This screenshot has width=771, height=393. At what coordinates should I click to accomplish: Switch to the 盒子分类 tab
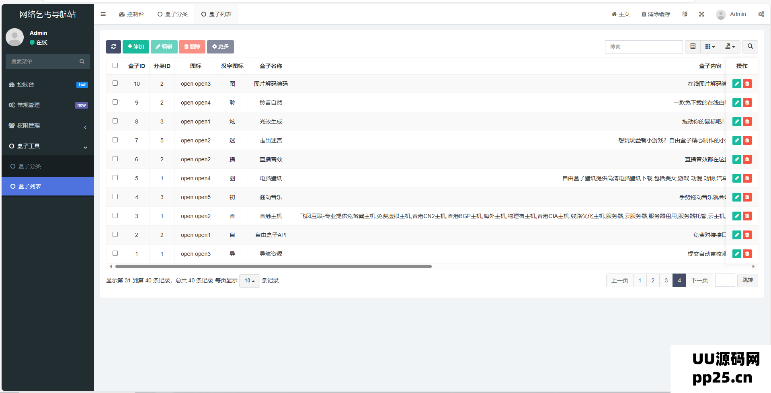tap(173, 14)
